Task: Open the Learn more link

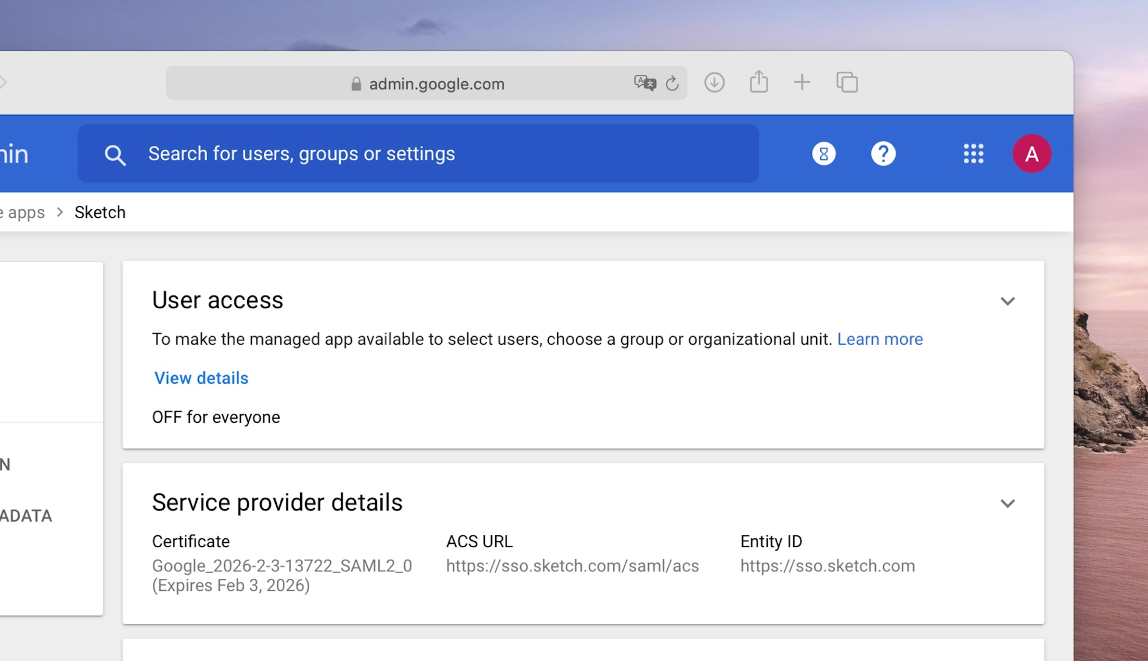Action: tap(880, 339)
